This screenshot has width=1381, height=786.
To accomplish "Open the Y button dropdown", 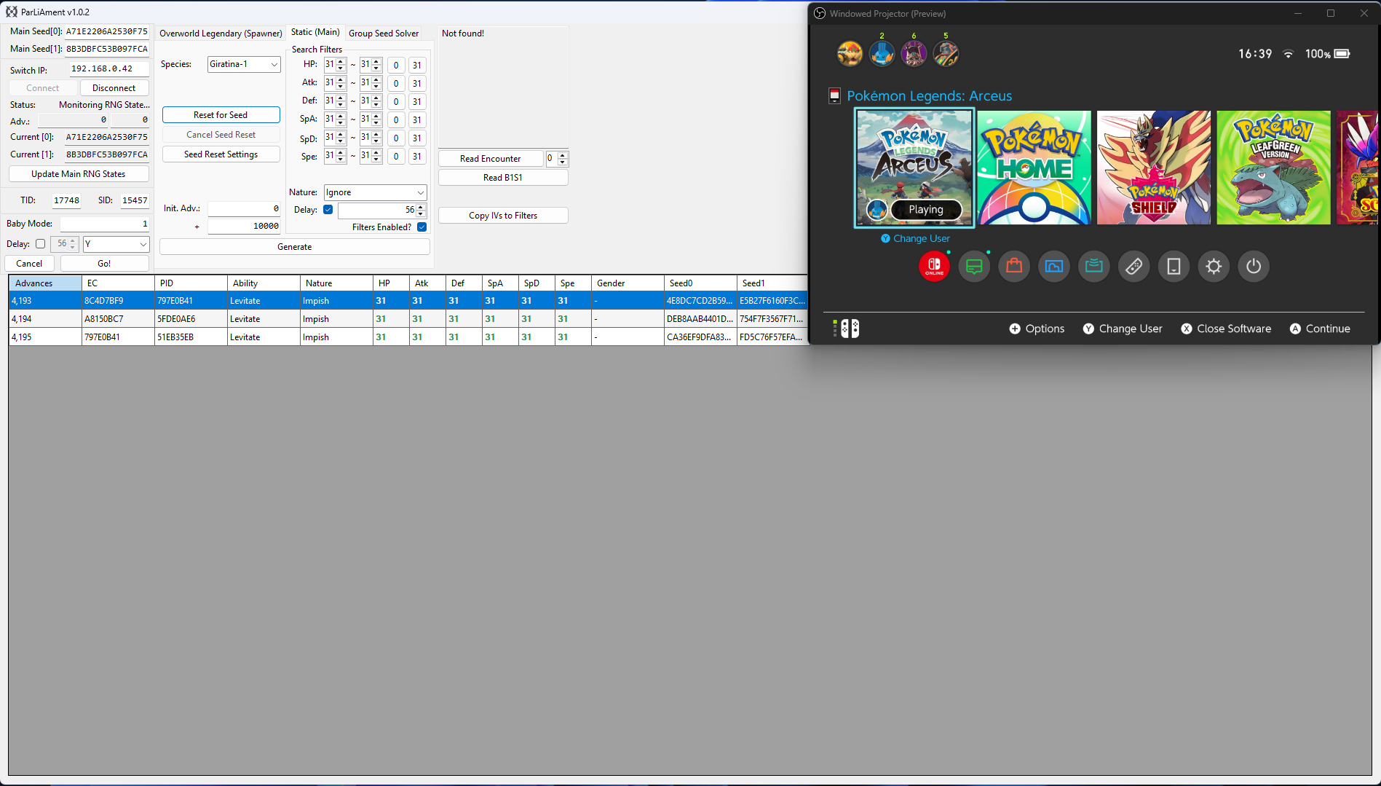I will pos(116,244).
